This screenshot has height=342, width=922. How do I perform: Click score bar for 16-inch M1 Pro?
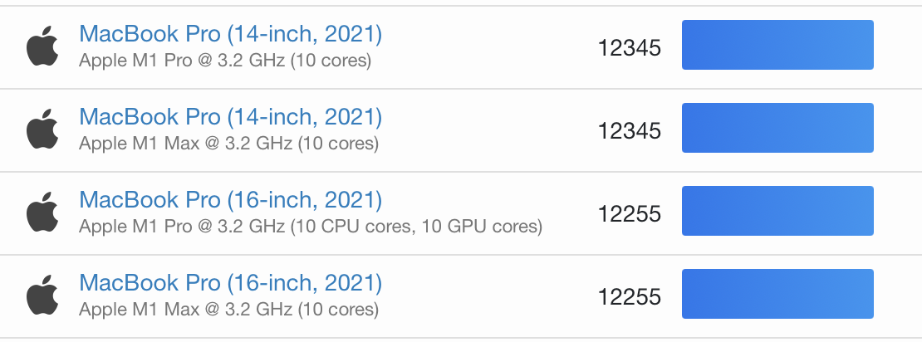777,210
